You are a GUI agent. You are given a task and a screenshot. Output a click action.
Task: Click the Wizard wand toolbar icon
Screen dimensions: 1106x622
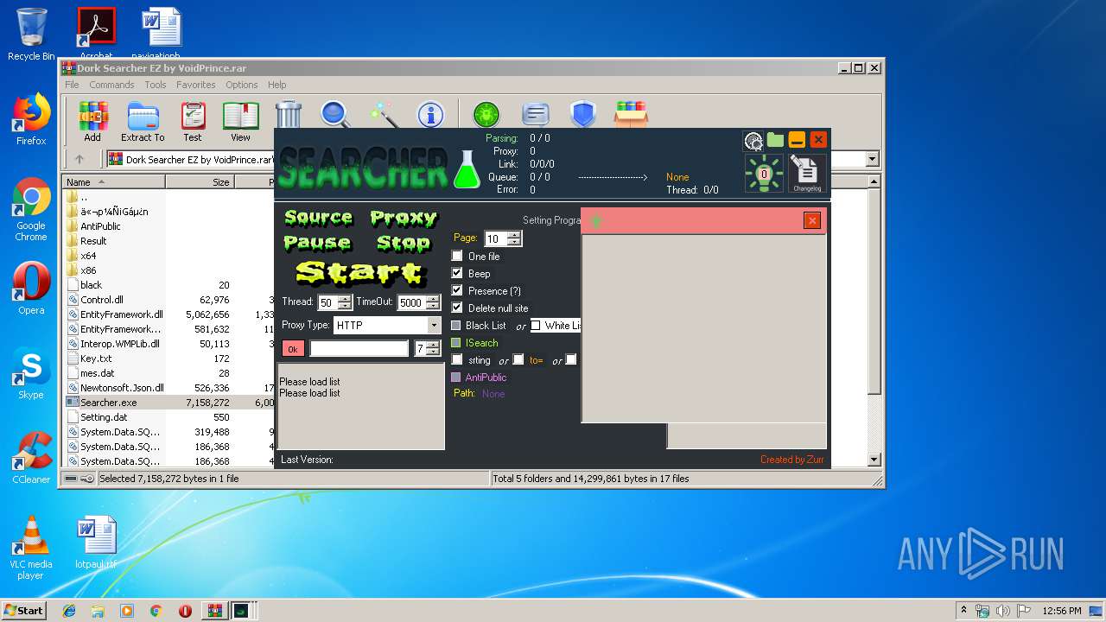(382, 114)
